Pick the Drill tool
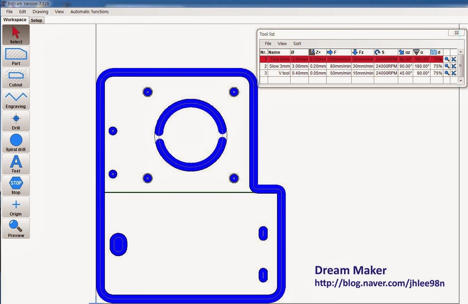The height and width of the screenshot is (304, 468). [16, 121]
